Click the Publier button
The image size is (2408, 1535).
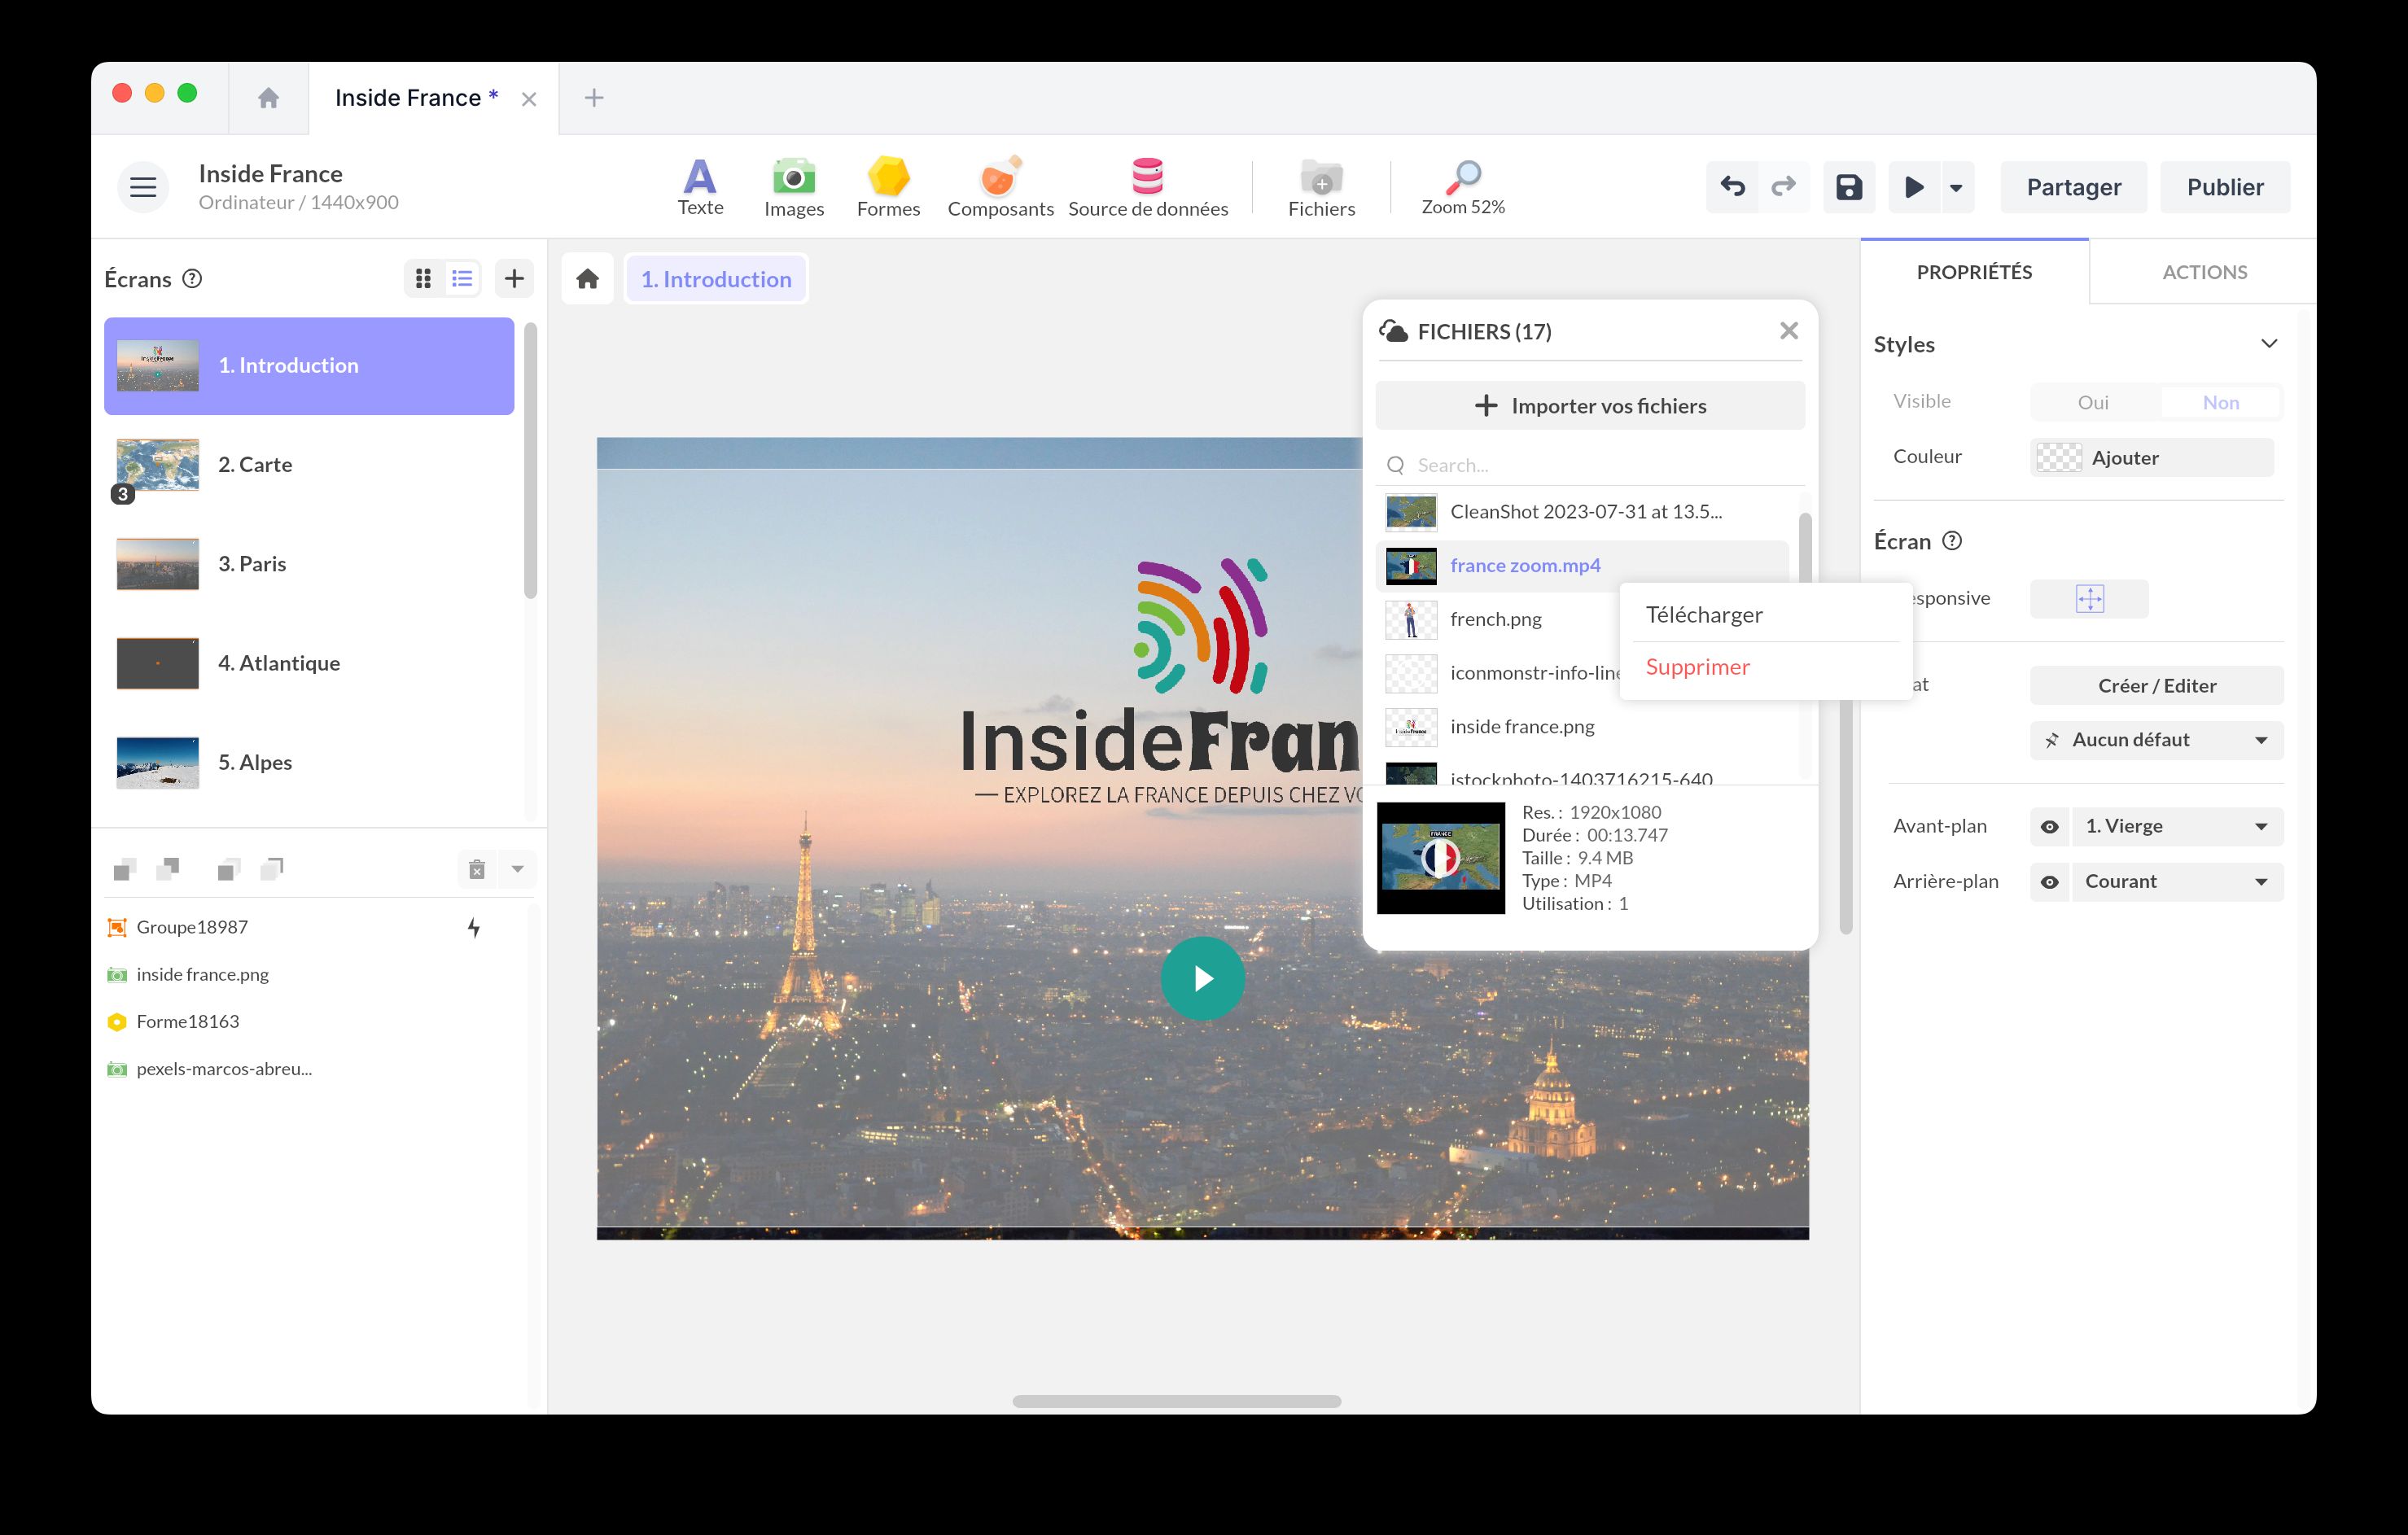(2225, 186)
